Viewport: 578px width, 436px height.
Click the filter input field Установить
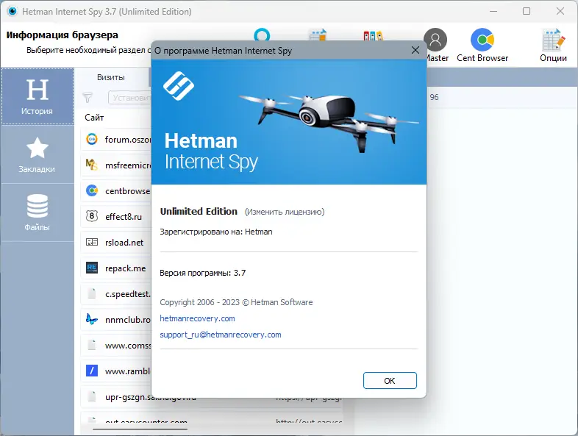tap(130, 98)
